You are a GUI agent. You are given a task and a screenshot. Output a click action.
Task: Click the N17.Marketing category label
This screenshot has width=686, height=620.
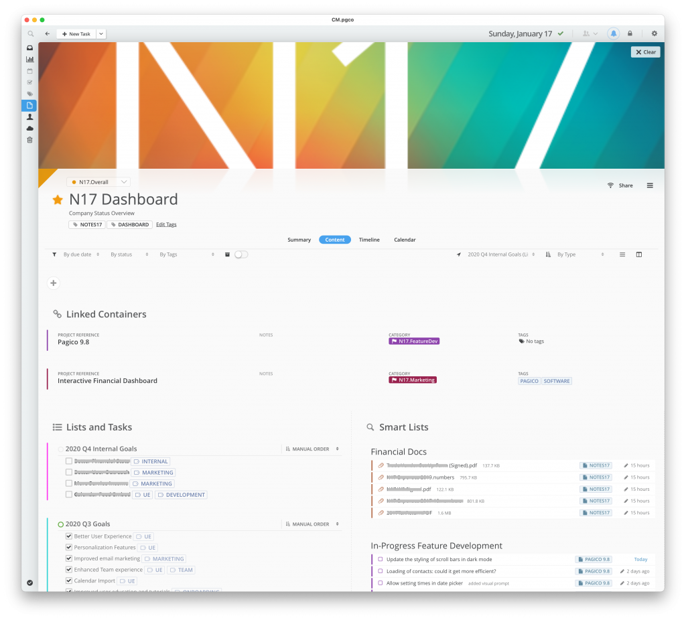coord(413,380)
